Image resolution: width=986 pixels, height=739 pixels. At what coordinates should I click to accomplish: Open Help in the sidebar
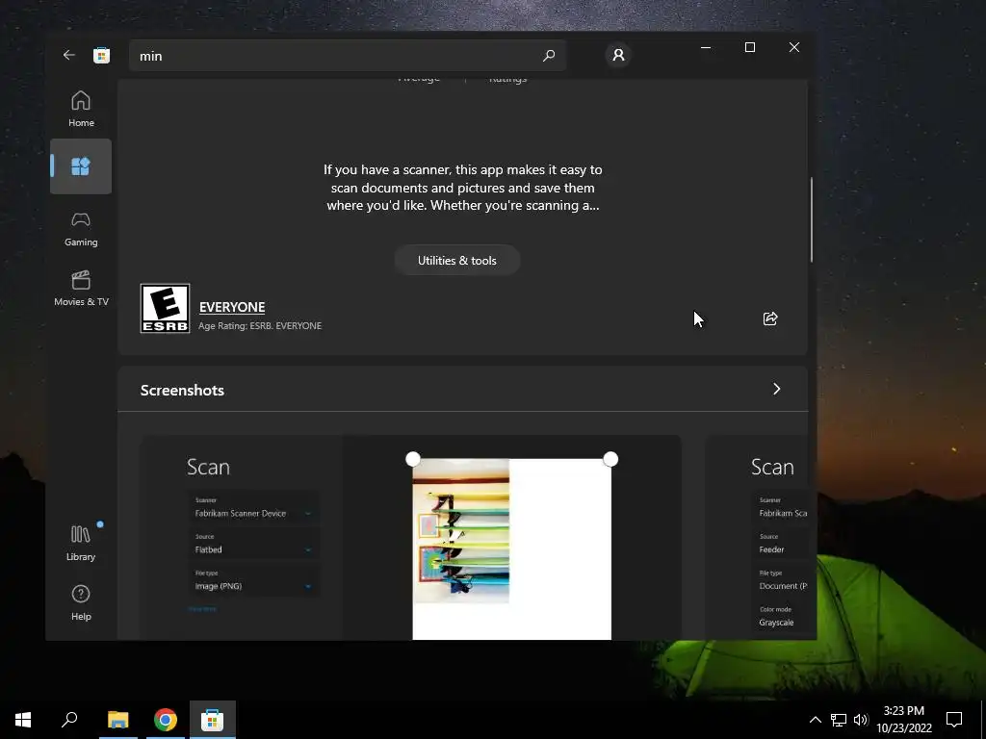(81, 602)
